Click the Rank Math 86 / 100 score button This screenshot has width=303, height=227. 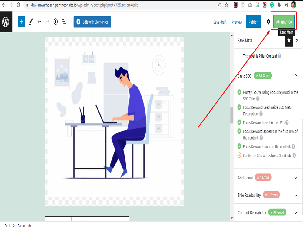pyautogui.click(x=284, y=22)
